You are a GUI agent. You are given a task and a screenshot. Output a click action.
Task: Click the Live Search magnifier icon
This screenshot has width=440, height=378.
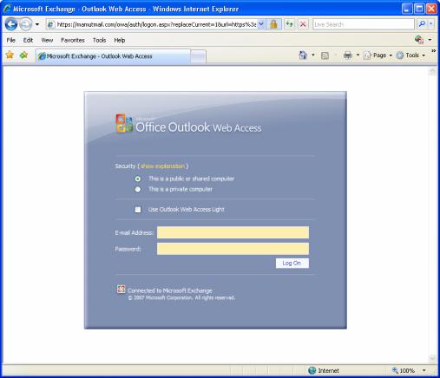(422, 24)
